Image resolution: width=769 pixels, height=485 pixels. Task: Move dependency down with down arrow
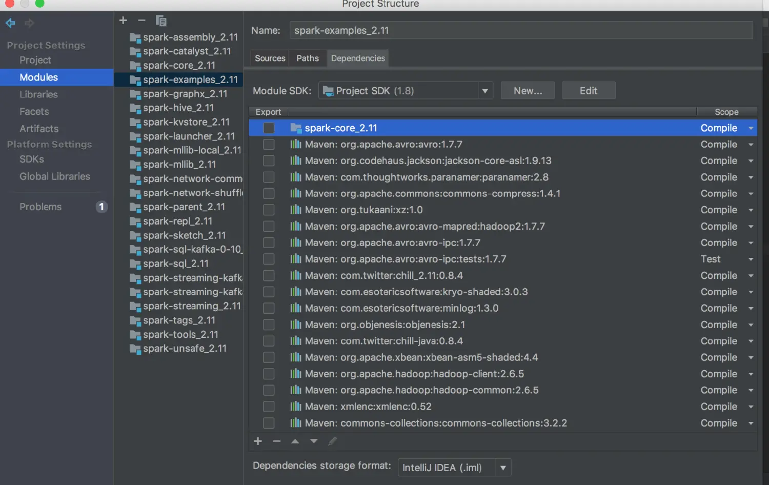[314, 441]
